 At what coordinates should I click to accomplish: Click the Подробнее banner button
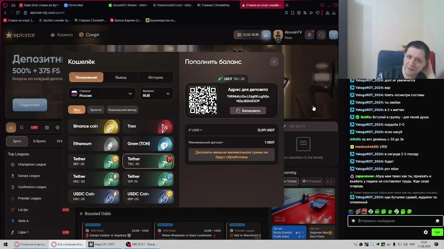coord(30,105)
